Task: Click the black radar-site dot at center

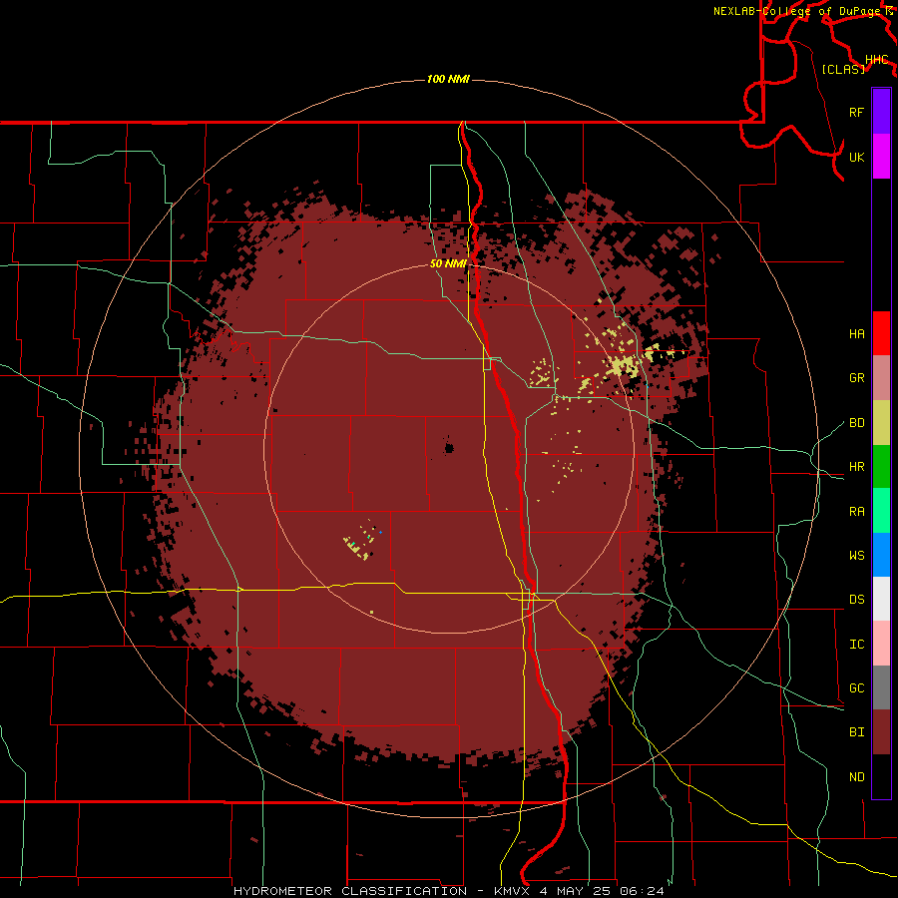Action: (449, 448)
